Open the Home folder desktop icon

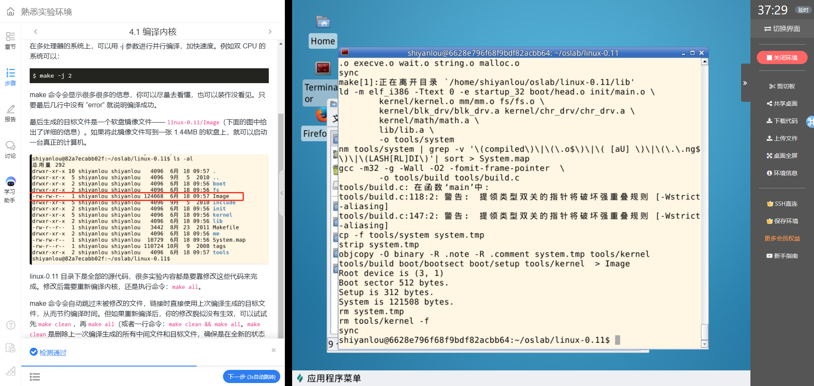323,23
